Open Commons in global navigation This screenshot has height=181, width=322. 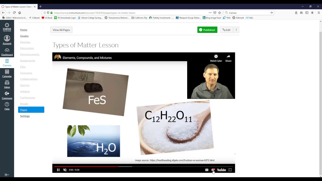(x=7, y=96)
